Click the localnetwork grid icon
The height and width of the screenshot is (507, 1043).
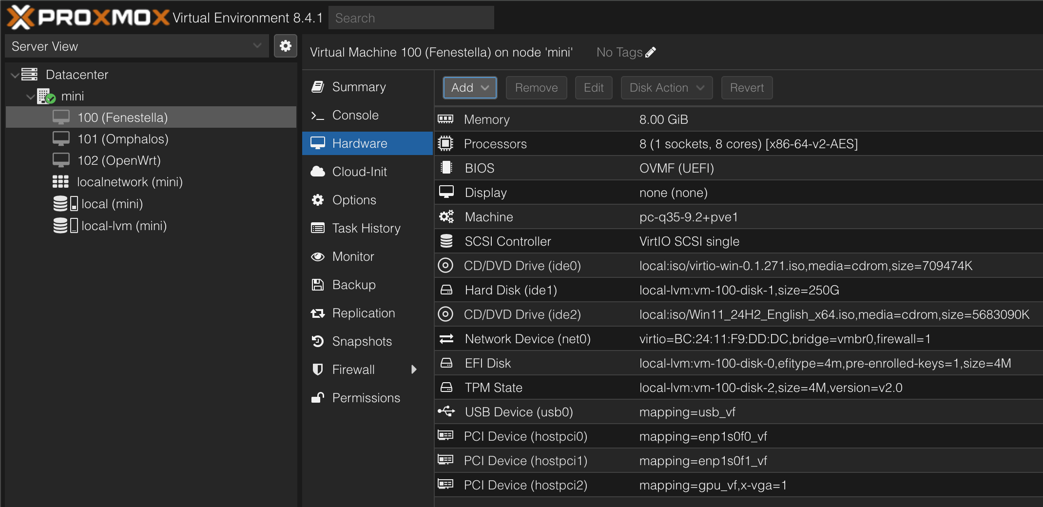(x=60, y=182)
